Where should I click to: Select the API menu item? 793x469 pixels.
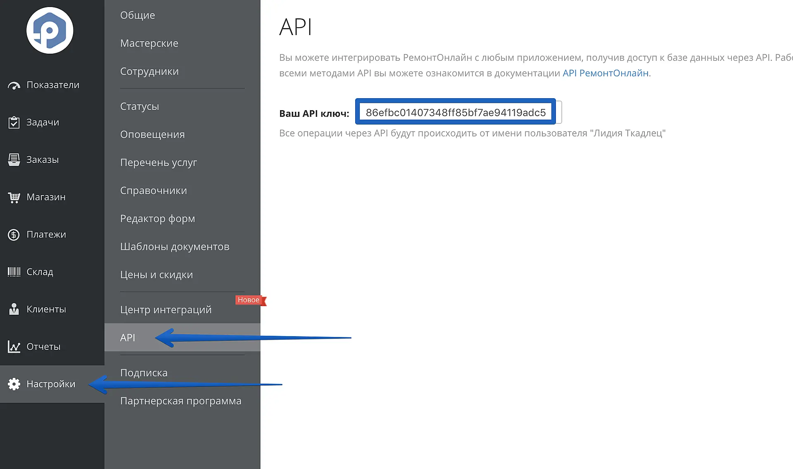[128, 338]
